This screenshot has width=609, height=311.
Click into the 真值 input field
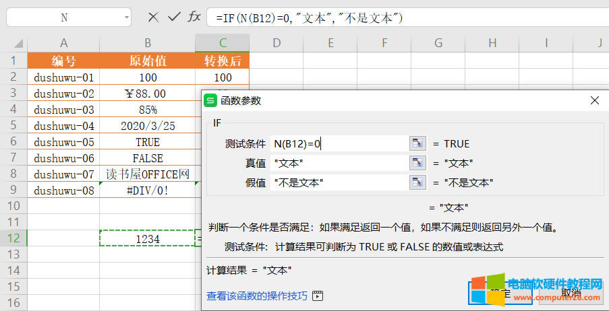339,163
